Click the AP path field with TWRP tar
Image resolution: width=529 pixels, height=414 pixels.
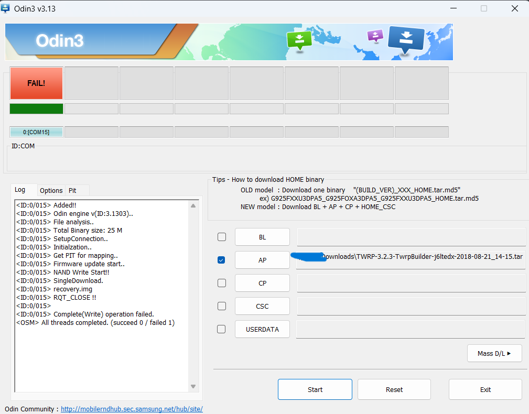click(411, 260)
